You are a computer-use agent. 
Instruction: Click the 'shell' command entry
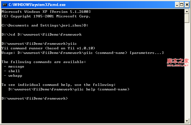click(x=14, y=71)
